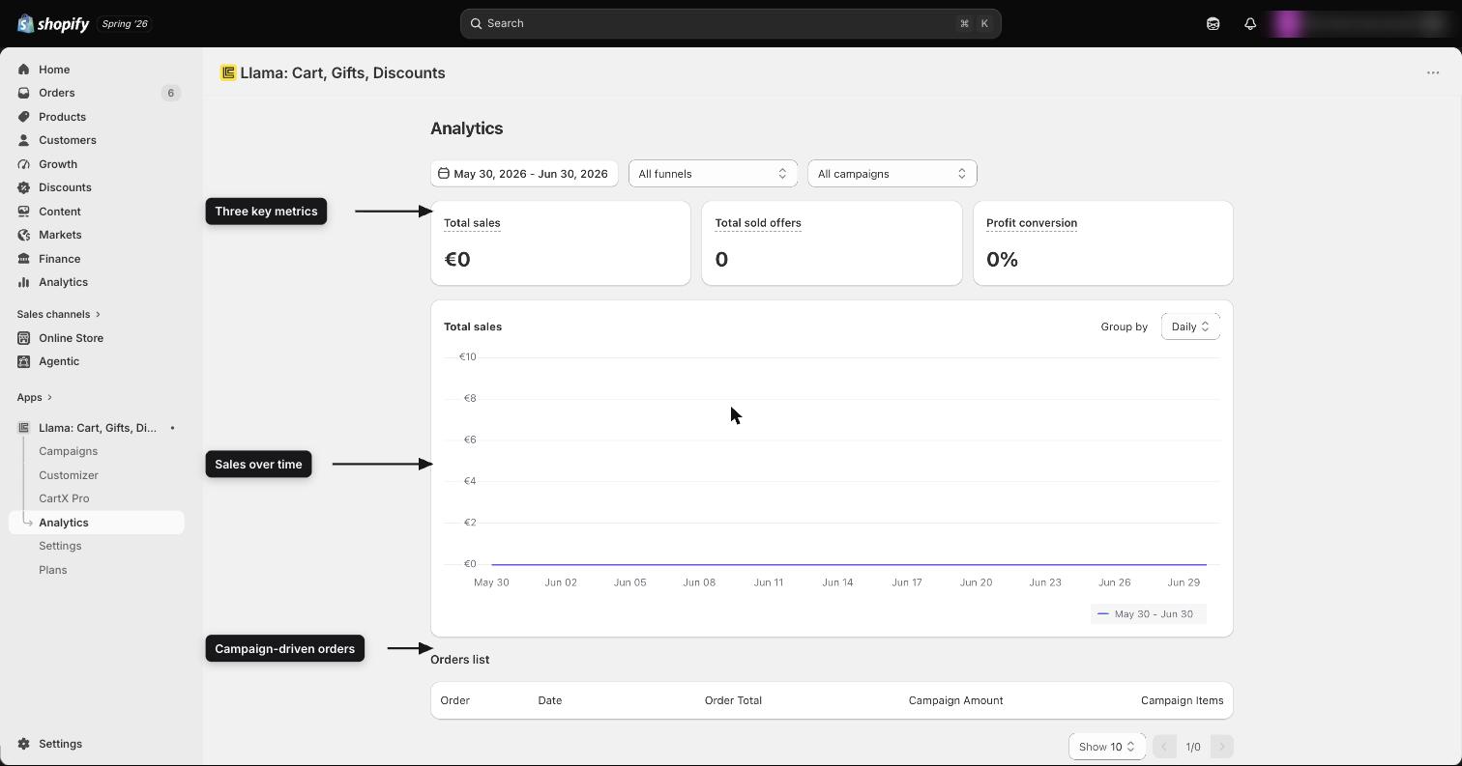Click the search magnifier icon
Screen dimensions: 1462x766
tap(477, 23)
